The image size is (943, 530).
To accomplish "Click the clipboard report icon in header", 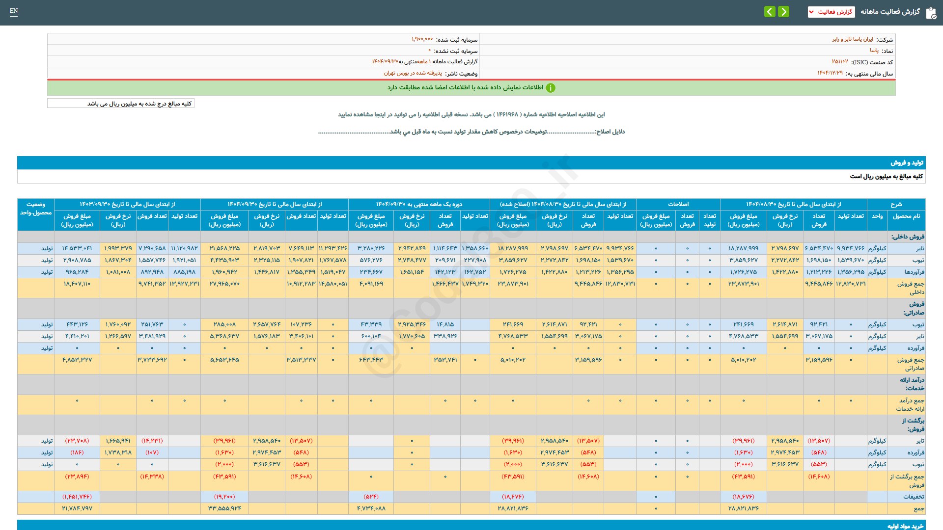I will pyautogui.click(x=931, y=13).
